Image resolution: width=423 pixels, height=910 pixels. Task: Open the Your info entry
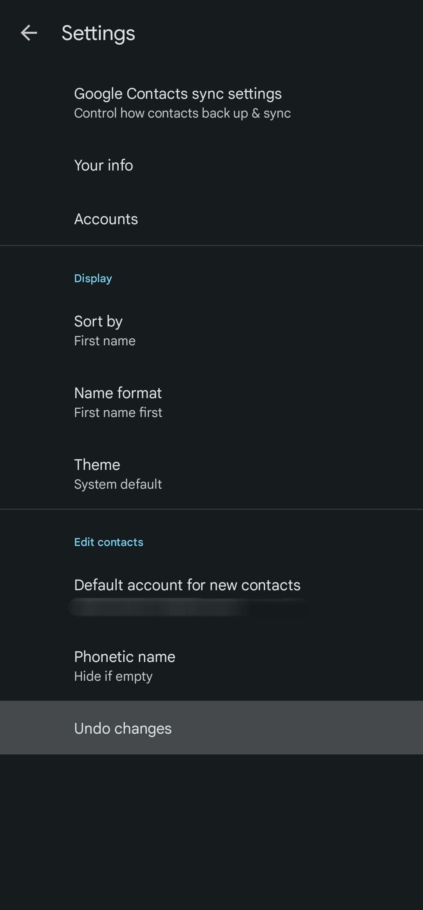(x=104, y=165)
